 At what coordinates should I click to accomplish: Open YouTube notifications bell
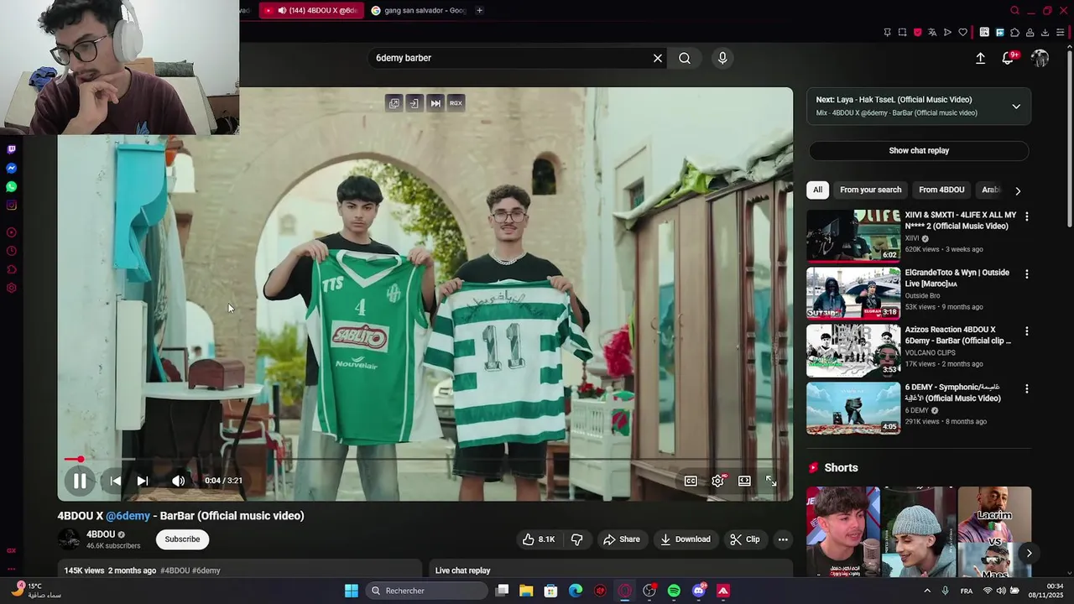pyautogui.click(x=1008, y=58)
